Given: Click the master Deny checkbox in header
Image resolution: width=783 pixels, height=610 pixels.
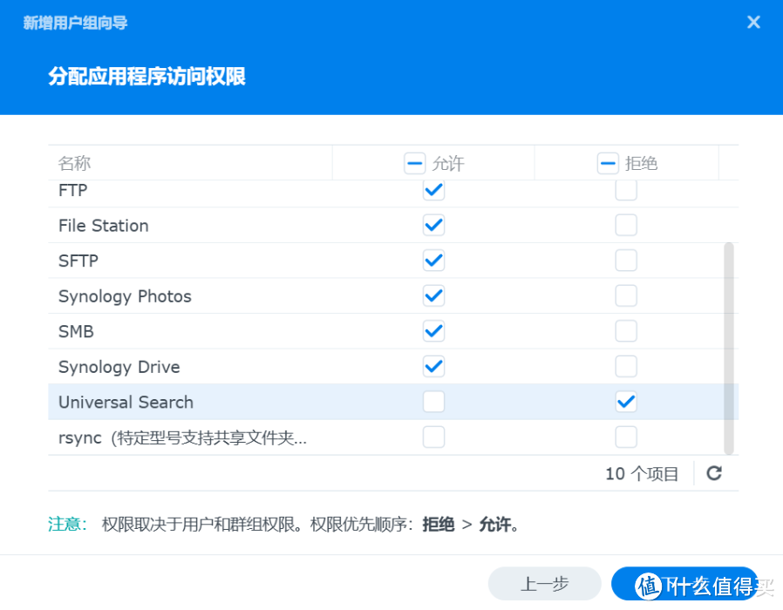Looking at the screenshot, I should 607,162.
